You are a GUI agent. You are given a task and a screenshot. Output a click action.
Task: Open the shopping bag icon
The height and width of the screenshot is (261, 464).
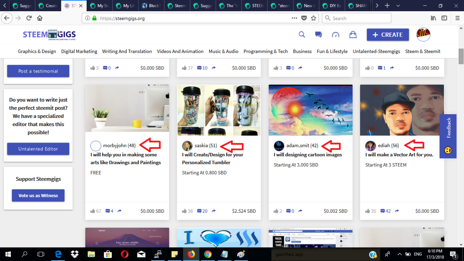tap(352, 34)
